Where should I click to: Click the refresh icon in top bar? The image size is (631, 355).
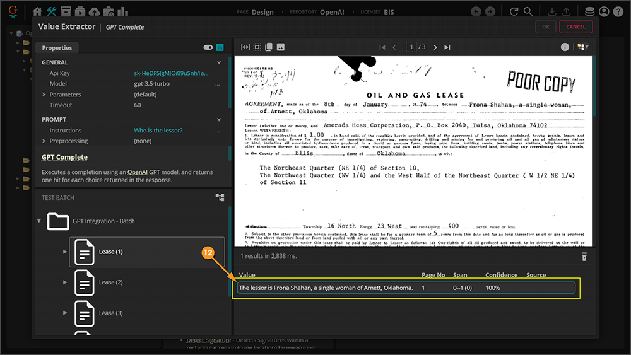coord(514,11)
